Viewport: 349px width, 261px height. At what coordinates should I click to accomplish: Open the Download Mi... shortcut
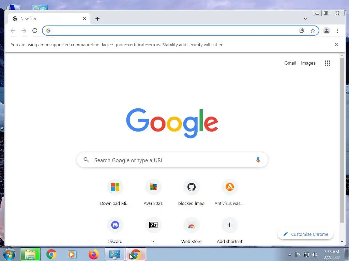pos(115,193)
